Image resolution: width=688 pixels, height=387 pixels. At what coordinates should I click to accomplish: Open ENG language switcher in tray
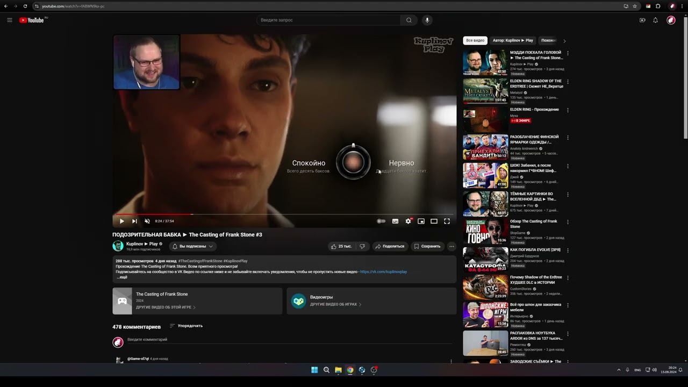pos(637,370)
